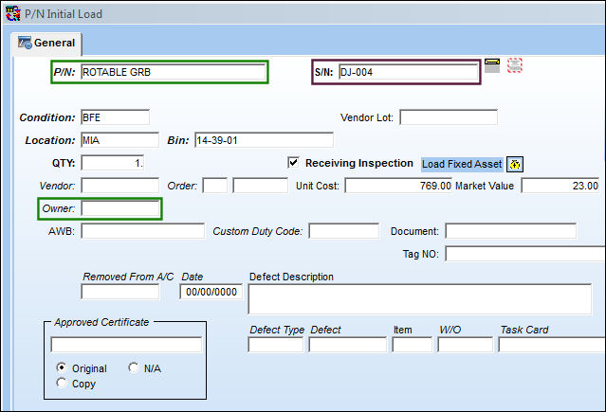
Task: Click the Defect input field
Action: [347, 345]
